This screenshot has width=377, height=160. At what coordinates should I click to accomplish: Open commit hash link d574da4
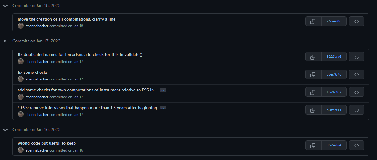tap(334, 145)
